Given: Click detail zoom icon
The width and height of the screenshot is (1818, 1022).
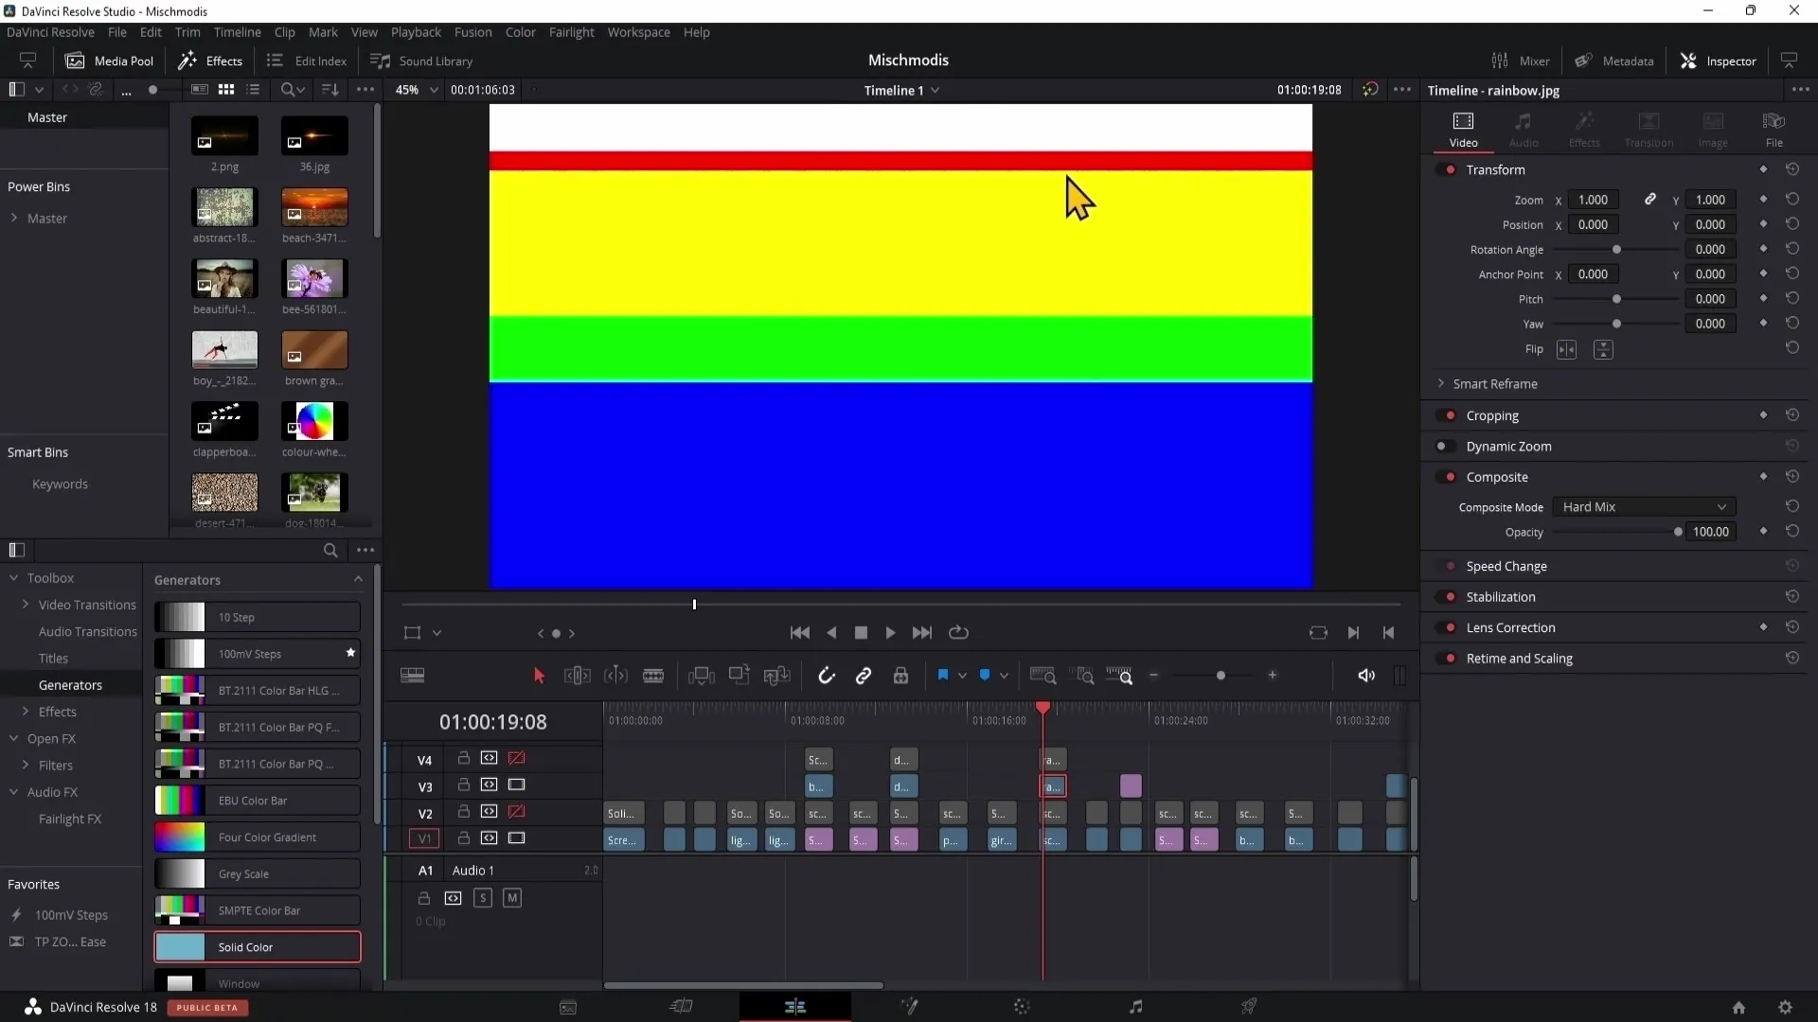Looking at the screenshot, I should point(1081,676).
